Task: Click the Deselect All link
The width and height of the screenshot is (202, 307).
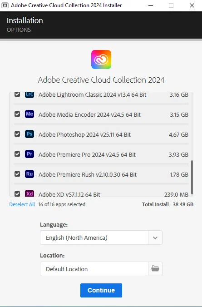Action: [x=22, y=204]
